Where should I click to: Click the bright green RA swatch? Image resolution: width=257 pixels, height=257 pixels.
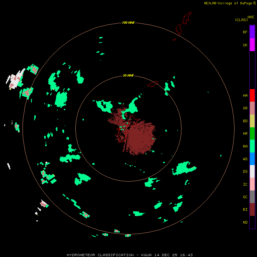pos(252,146)
